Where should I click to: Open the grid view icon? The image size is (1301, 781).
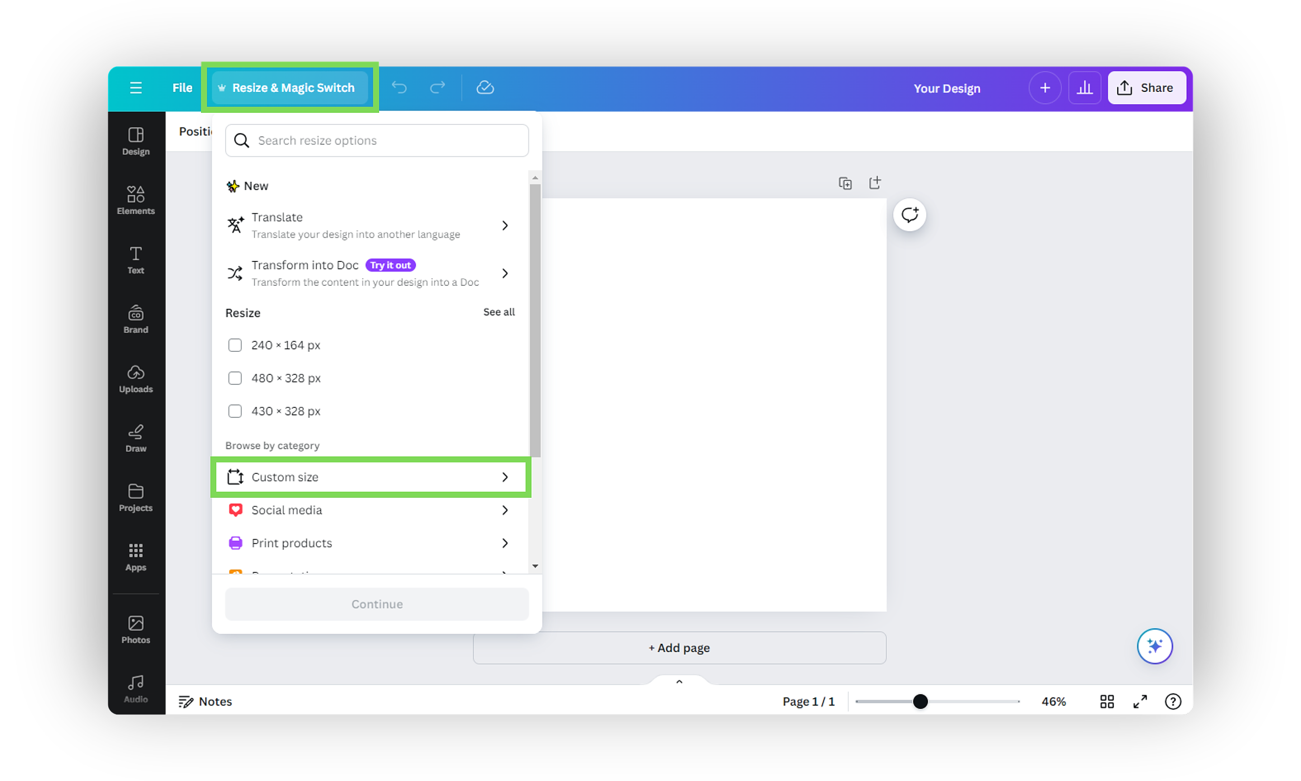click(x=1107, y=702)
